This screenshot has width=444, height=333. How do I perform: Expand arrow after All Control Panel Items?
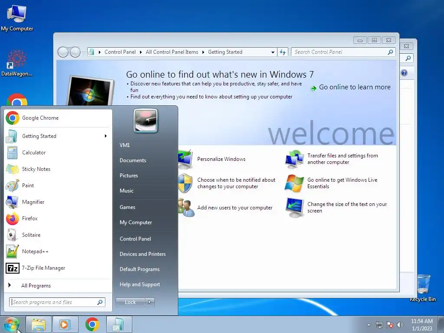tap(203, 52)
